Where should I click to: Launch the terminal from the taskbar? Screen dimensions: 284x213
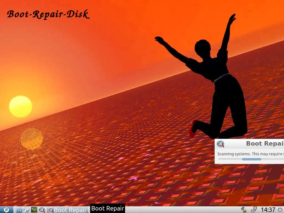click(x=34, y=210)
